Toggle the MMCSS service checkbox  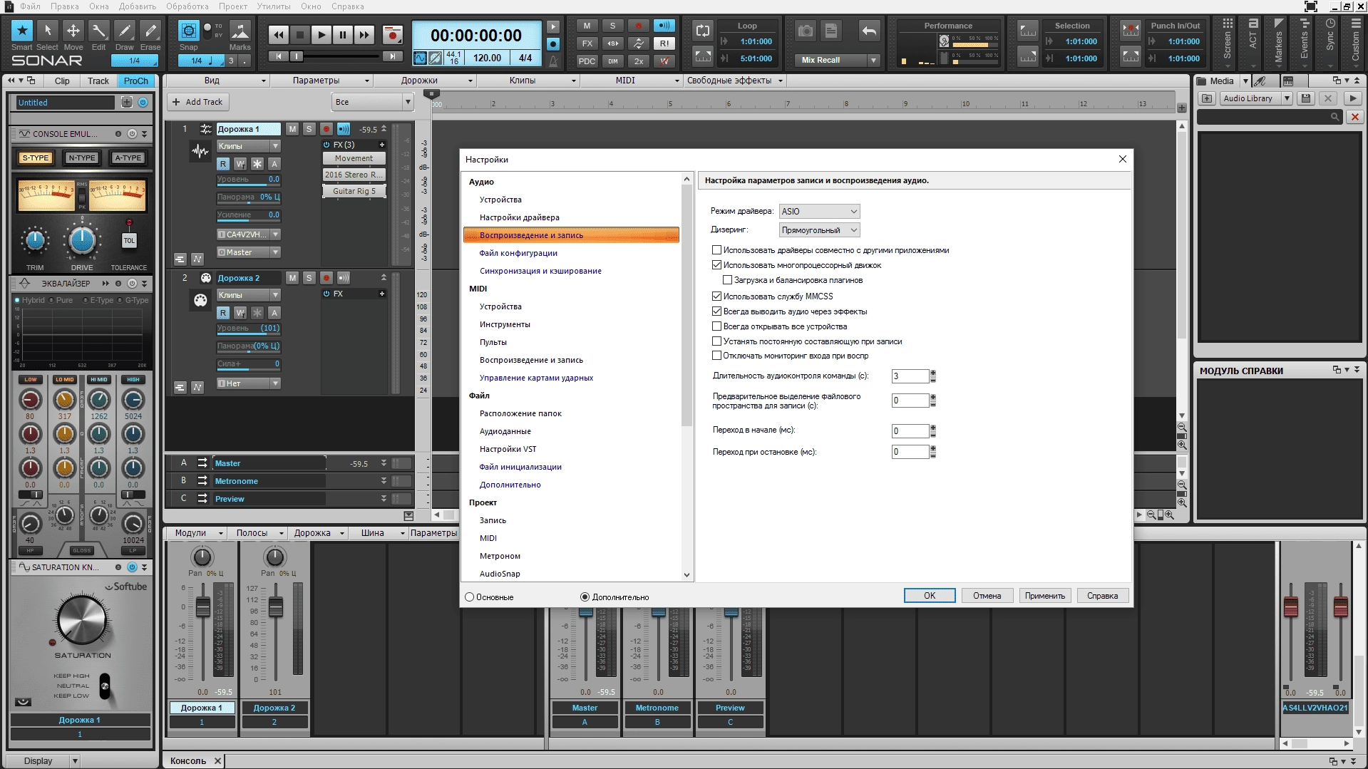click(x=716, y=296)
